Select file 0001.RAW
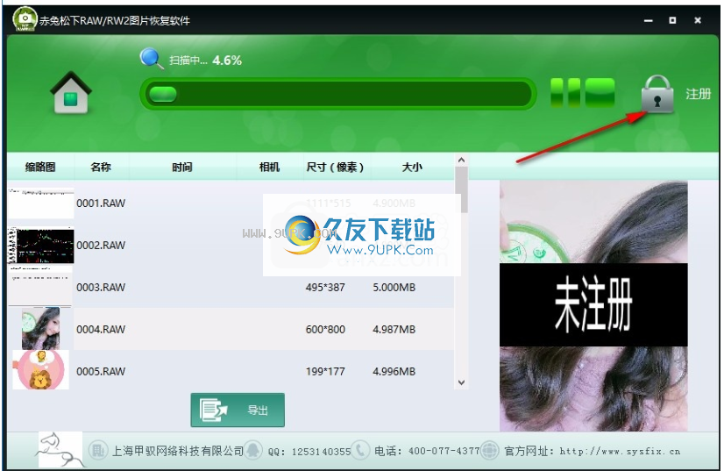Image resolution: width=724 pixels, height=471 pixels. coord(101,203)
